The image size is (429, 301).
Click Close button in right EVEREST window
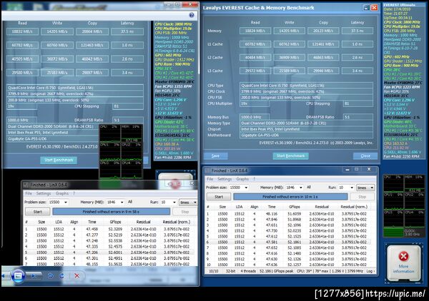[x=365, y=155]
